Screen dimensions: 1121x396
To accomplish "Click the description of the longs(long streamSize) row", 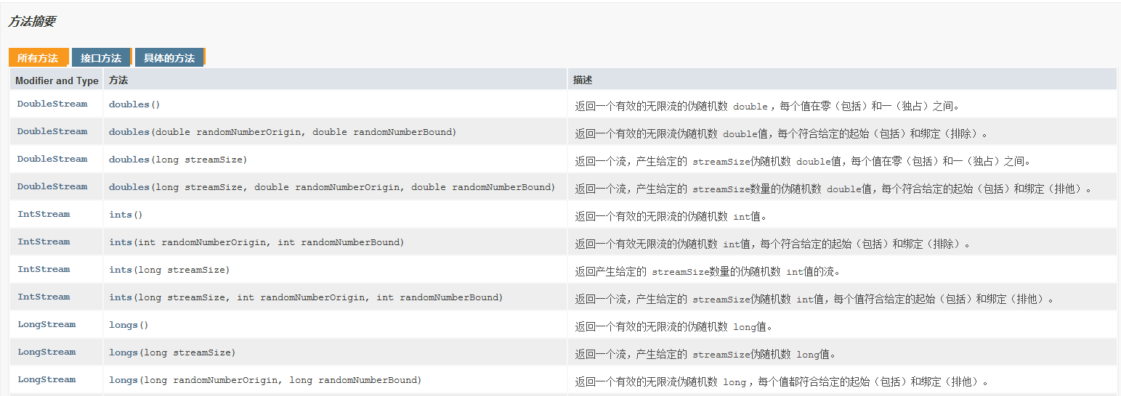I will coord(705,354).
